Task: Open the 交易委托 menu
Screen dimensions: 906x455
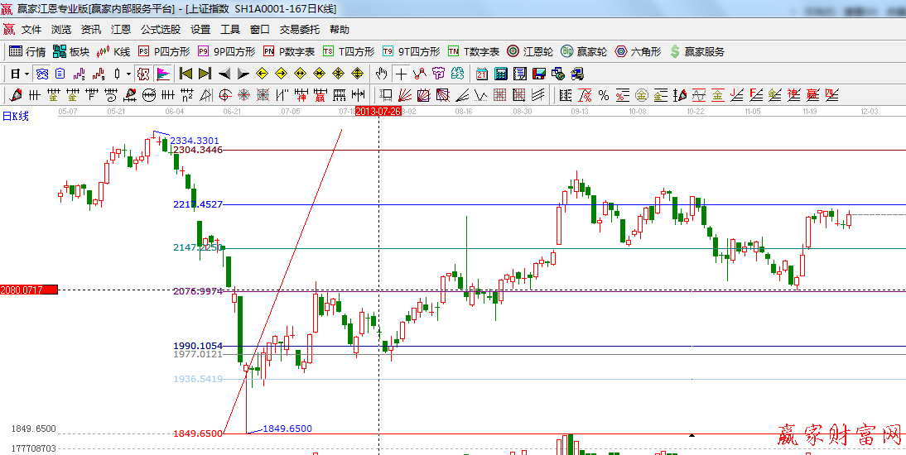Action: coord(299,29)
